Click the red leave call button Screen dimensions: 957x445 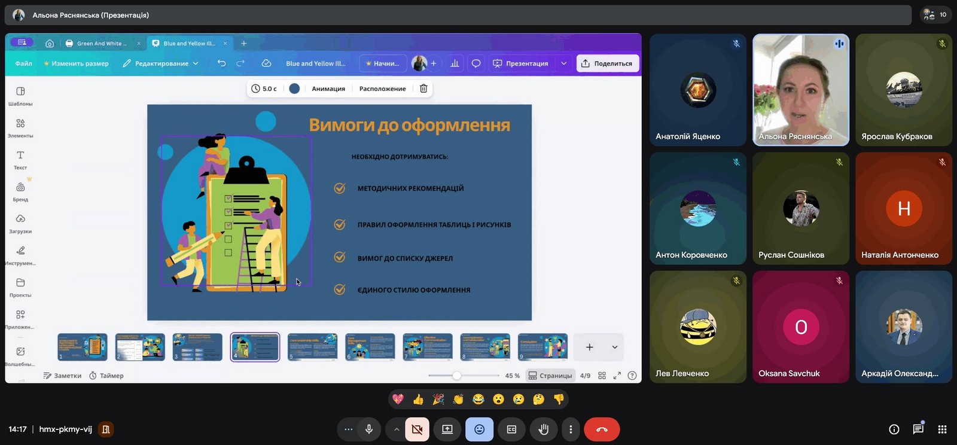point(602,429)
